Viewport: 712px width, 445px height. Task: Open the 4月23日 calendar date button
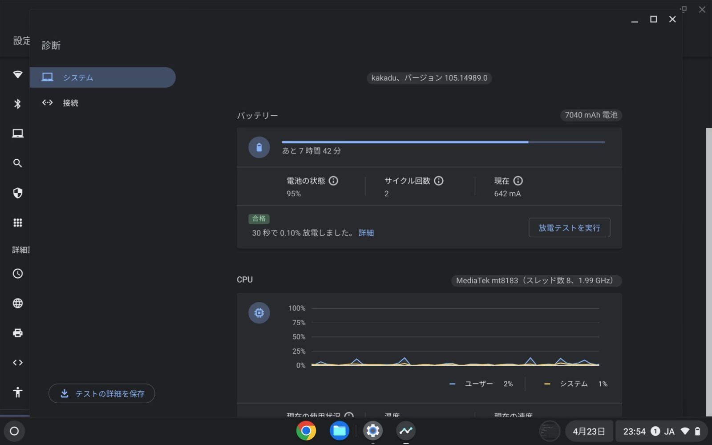click(x=589, y=431)
